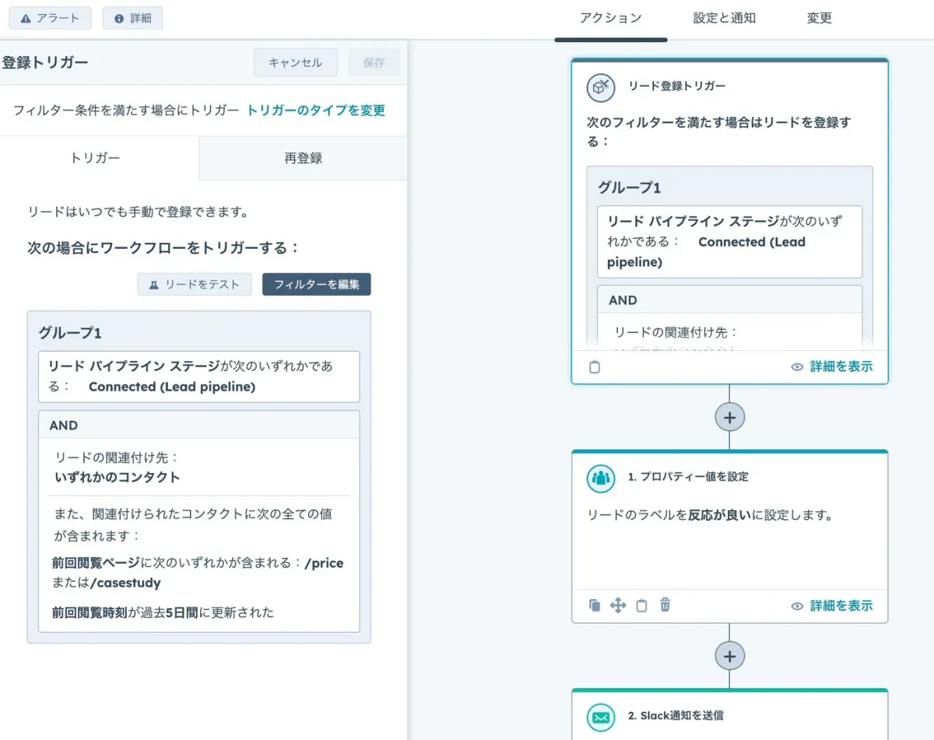The width and height of the screenshot is (934, 740).
Task: Click the plus button below action 1
Action: pos(729,655)
